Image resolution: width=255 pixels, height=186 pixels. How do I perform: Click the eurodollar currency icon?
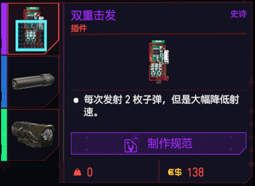tap(175, 172)
